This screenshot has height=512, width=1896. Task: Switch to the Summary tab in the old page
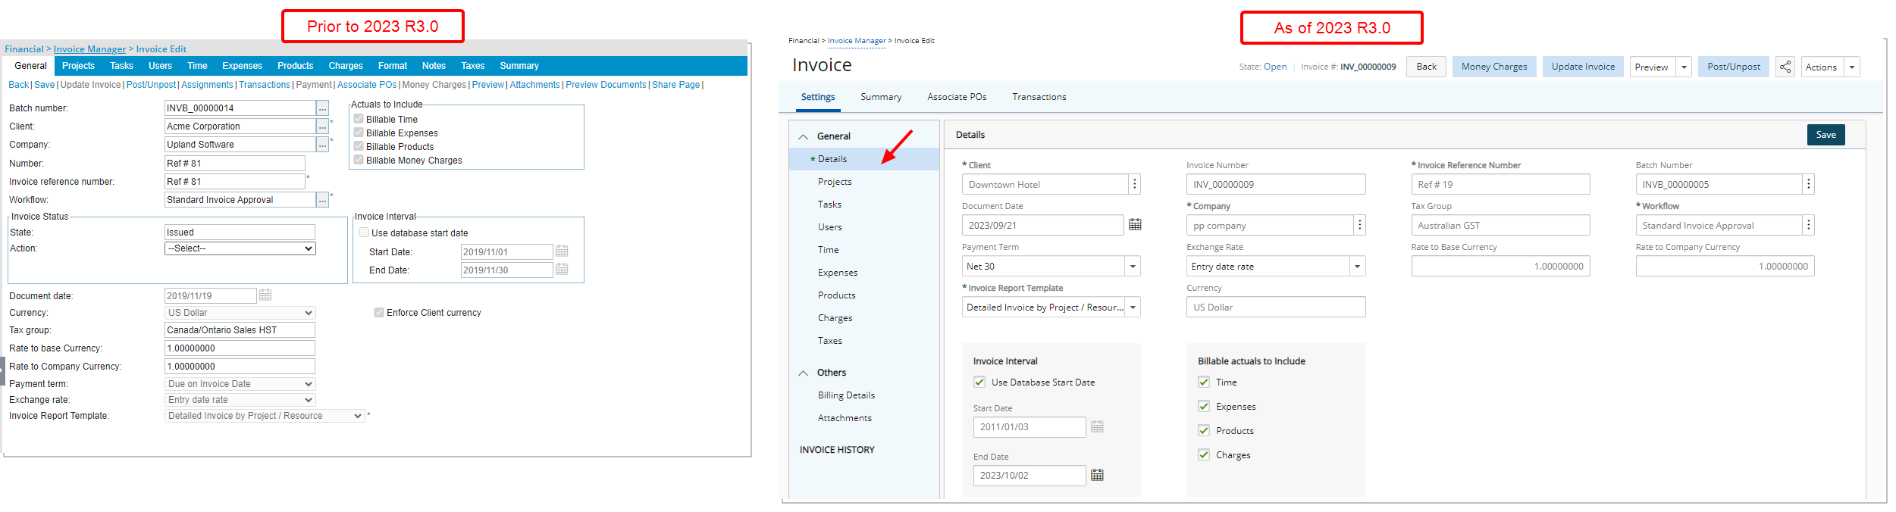click(519, 66)
